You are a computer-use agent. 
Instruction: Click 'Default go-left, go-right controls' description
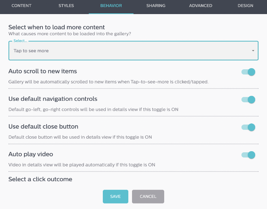click(93, 109)
